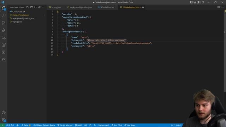The image size is (226, 127).
Task: Click New Folder icon in Explorer header
Action: click(31, 7)
